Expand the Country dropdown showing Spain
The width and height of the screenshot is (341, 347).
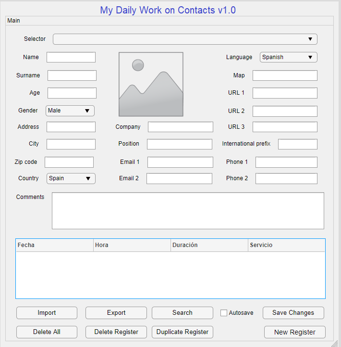(x=71, y=178)
